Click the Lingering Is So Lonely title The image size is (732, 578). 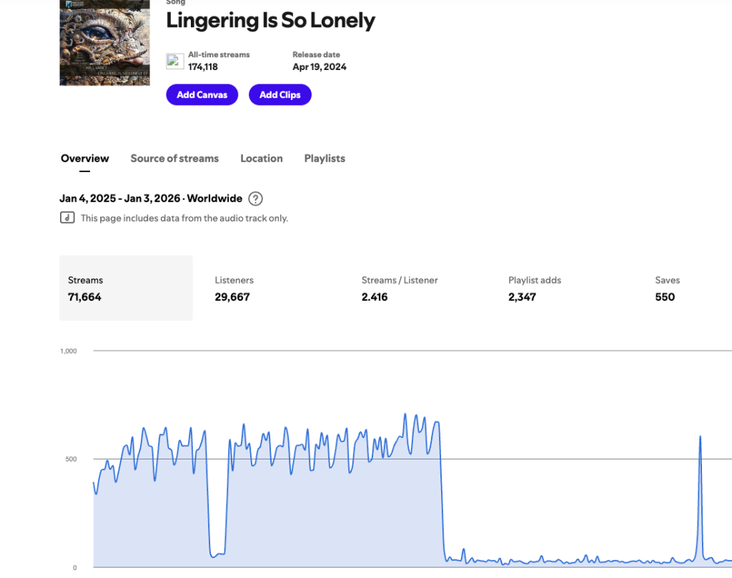pos(270,21)
